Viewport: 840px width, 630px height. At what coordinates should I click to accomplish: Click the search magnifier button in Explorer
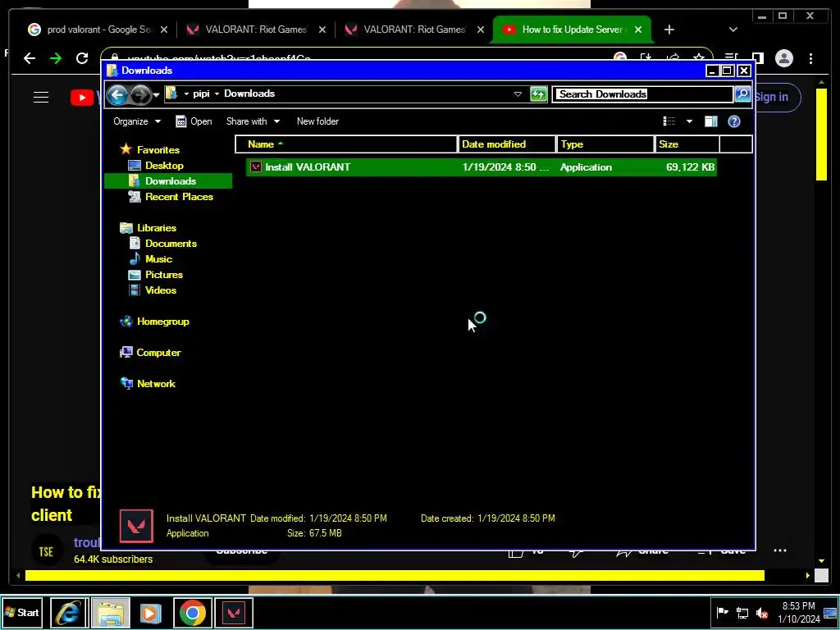coord(742,94)
